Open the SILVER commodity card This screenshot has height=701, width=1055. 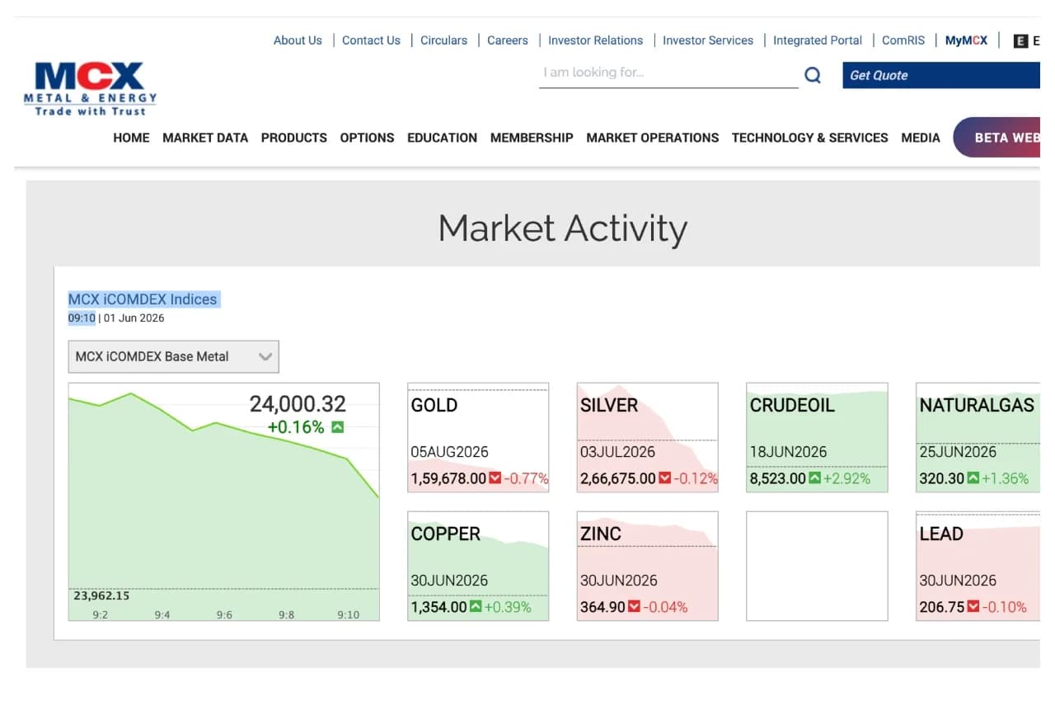648,437
